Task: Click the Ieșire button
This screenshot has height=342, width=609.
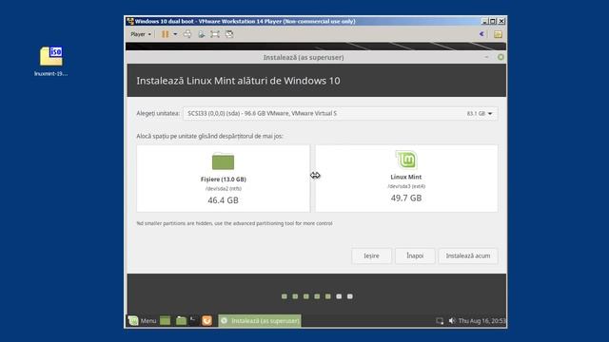Action: coord(371,256)
